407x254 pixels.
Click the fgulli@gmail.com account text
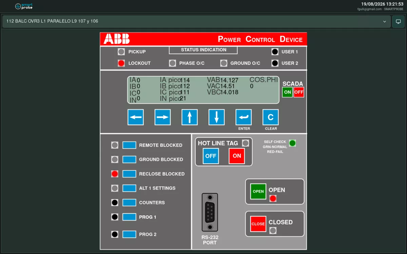click(370, 9)
